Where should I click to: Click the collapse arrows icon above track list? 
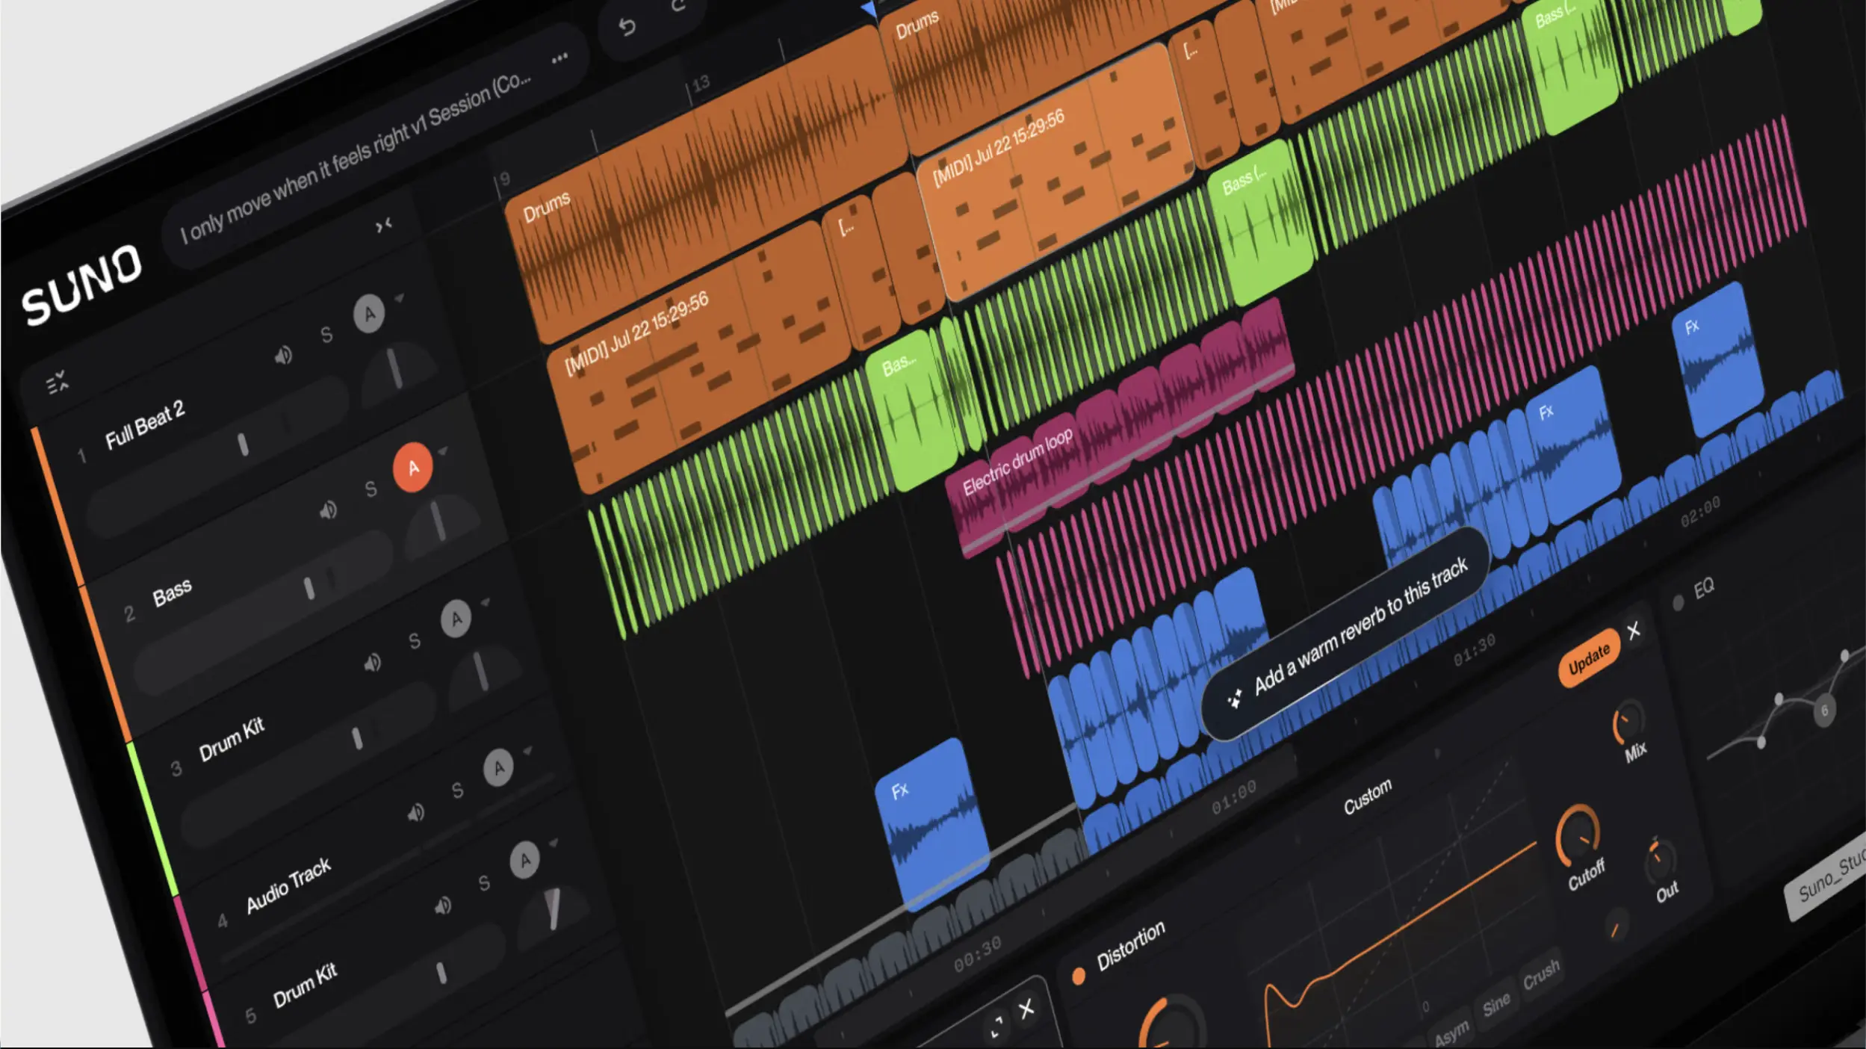[384, 225]
